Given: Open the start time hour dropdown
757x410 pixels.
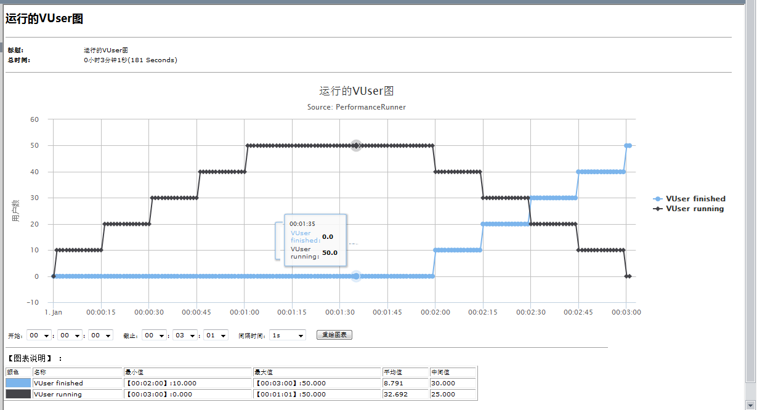Looking at the screenshot, I should pyautogui.click(x=39, y=336).
